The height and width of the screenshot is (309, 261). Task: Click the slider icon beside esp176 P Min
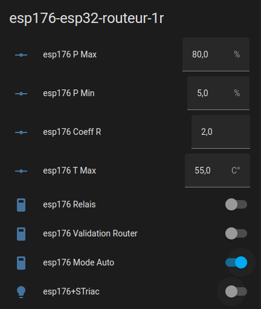(x=21, y=94)
